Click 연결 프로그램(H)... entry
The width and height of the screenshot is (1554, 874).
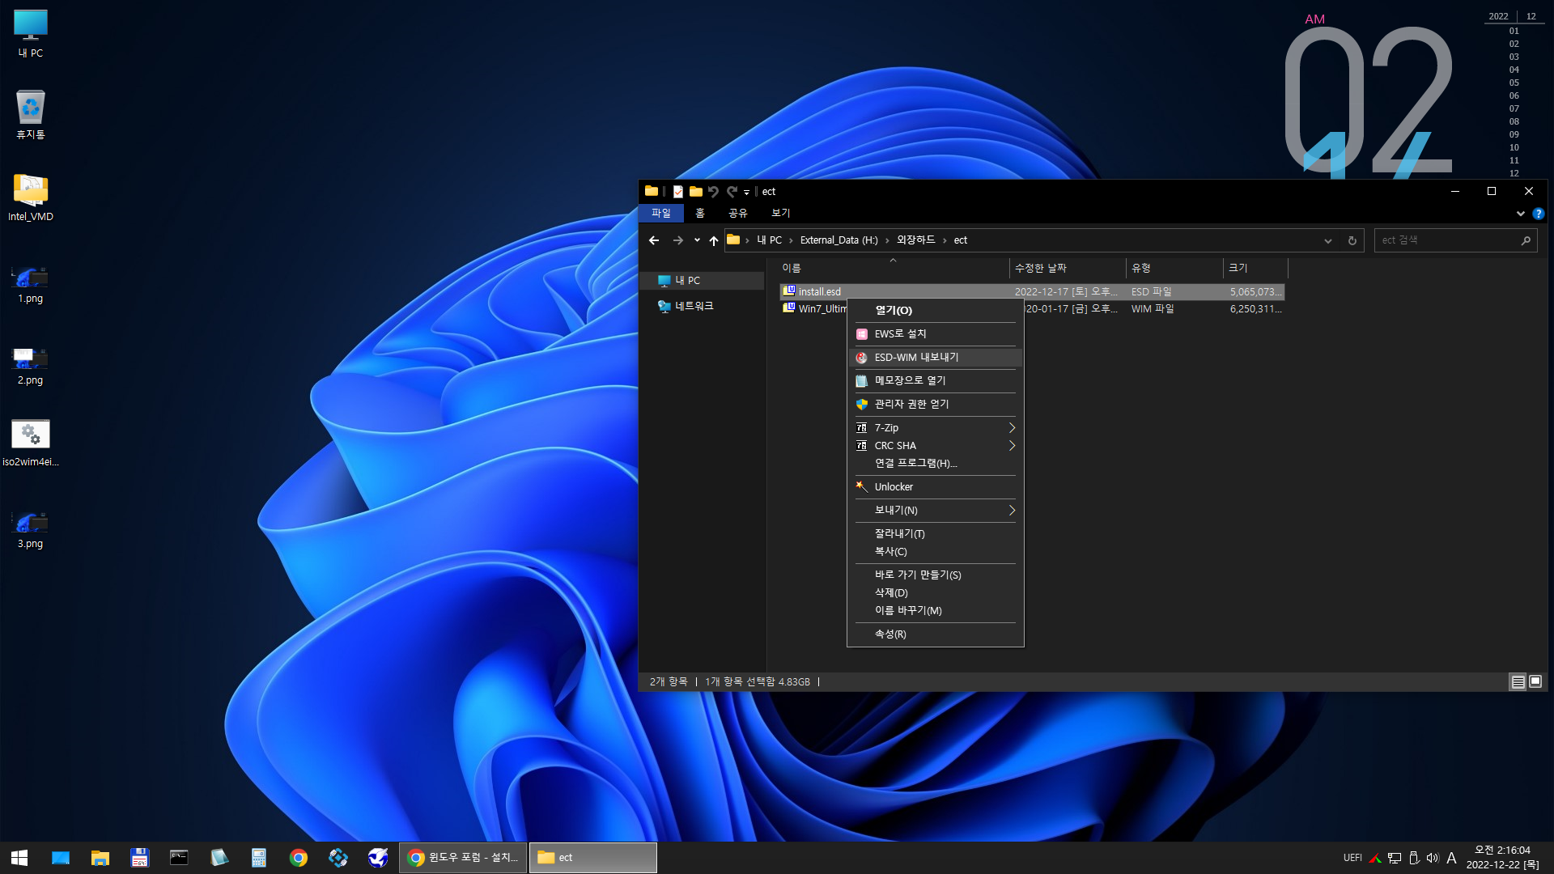(935, 463)
